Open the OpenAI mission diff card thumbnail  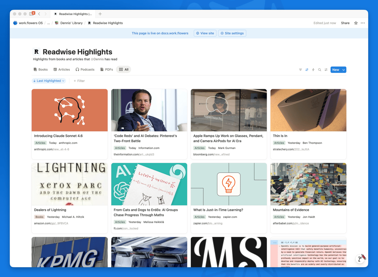coord(308,252)
